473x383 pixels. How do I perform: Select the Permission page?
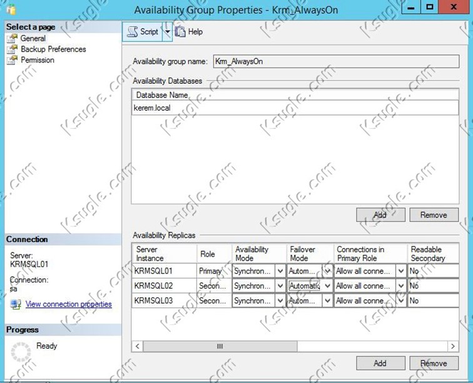click(38, 60)
